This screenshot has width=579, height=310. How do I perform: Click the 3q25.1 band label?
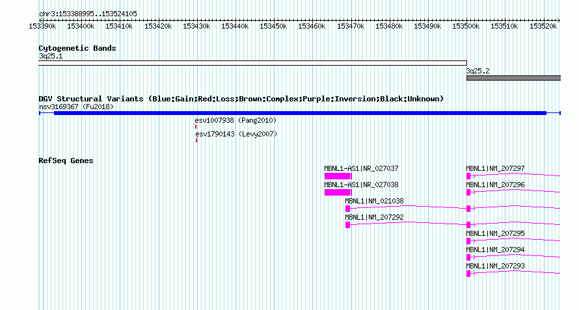pos(51,56)
